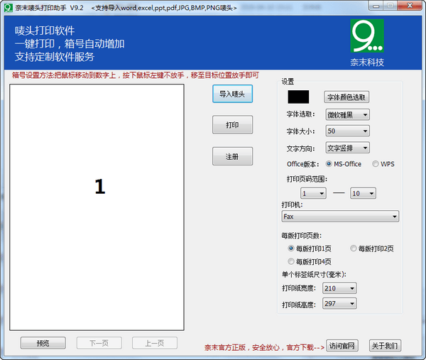Open 访问官网 official website button
This screenshot has width=426, height=360.
[342, 346]
